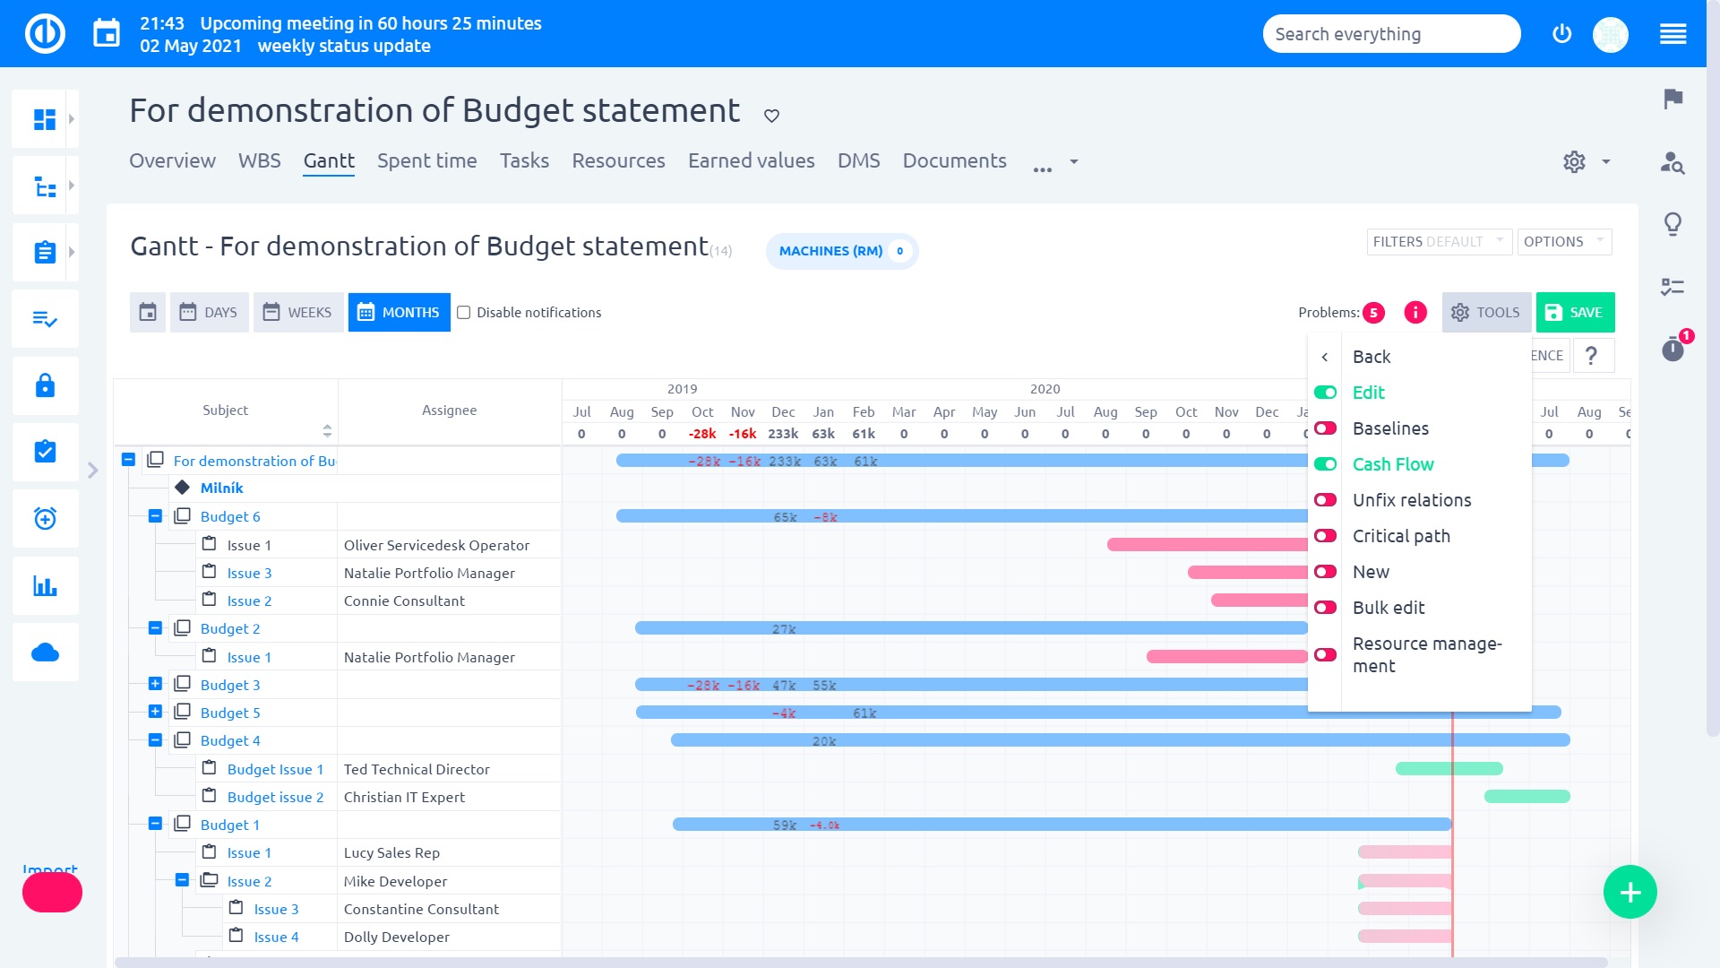Click the power icon in top bar
Screen dimensions: 1720x968
1561,34
